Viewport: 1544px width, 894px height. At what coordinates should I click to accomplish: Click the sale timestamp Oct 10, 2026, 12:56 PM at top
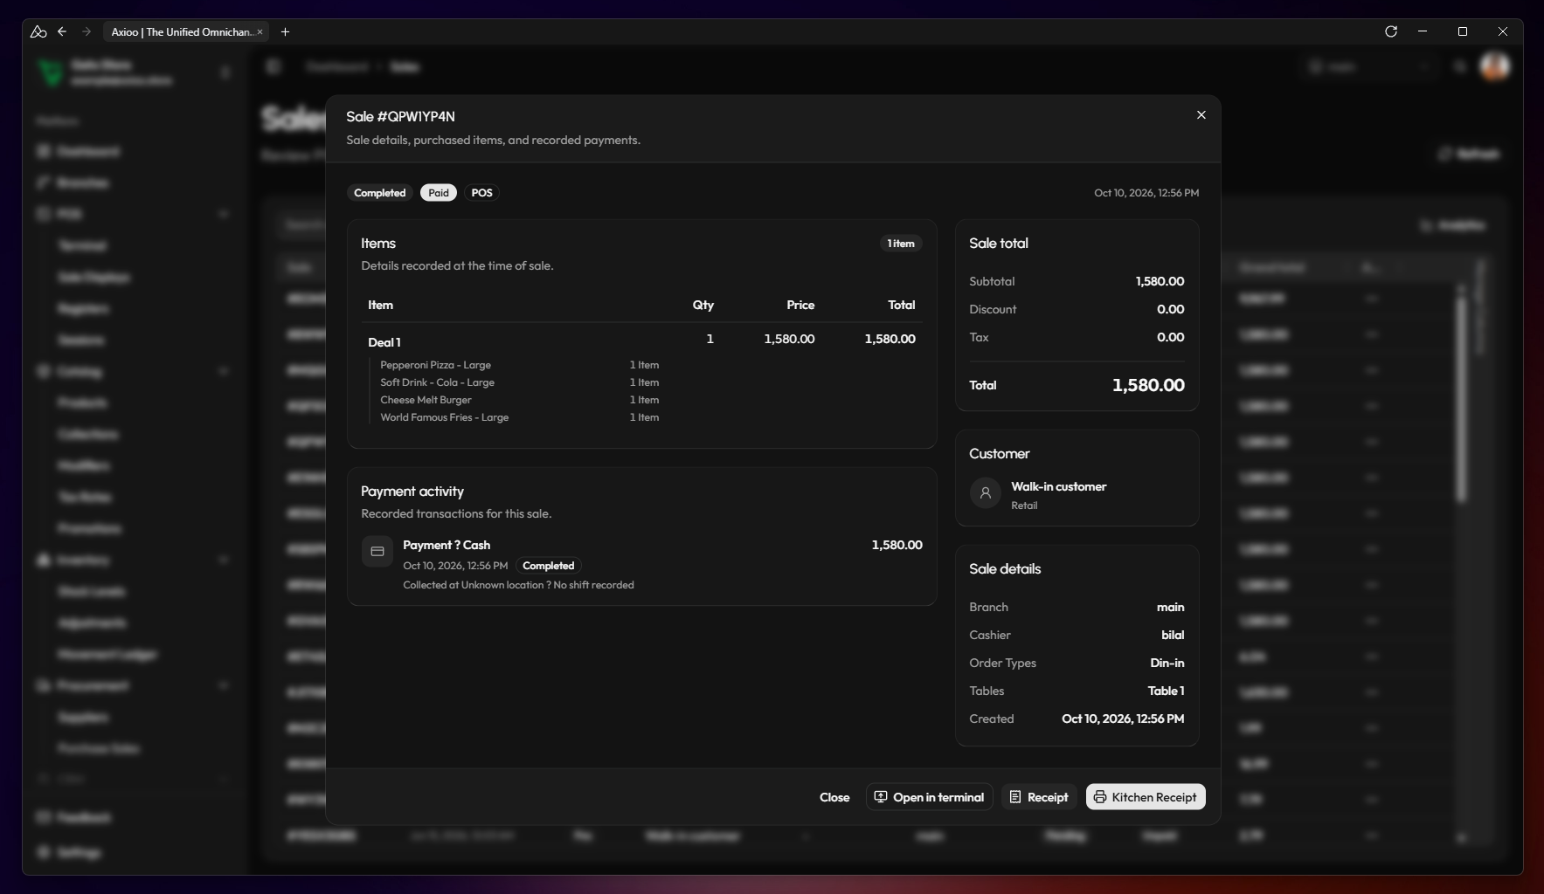(1146, 193)
